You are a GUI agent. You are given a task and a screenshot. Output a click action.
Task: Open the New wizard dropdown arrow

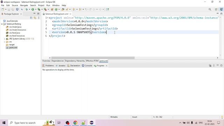point(6,9)
